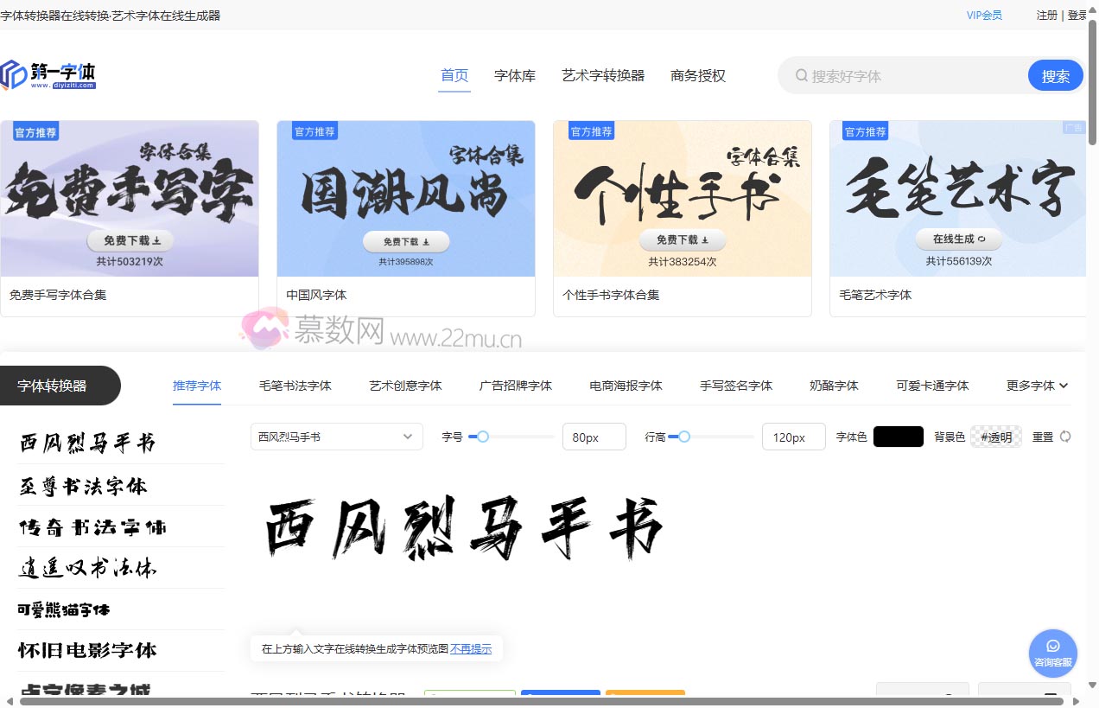Switch to the 毛笔书法字体 tab

295,386
